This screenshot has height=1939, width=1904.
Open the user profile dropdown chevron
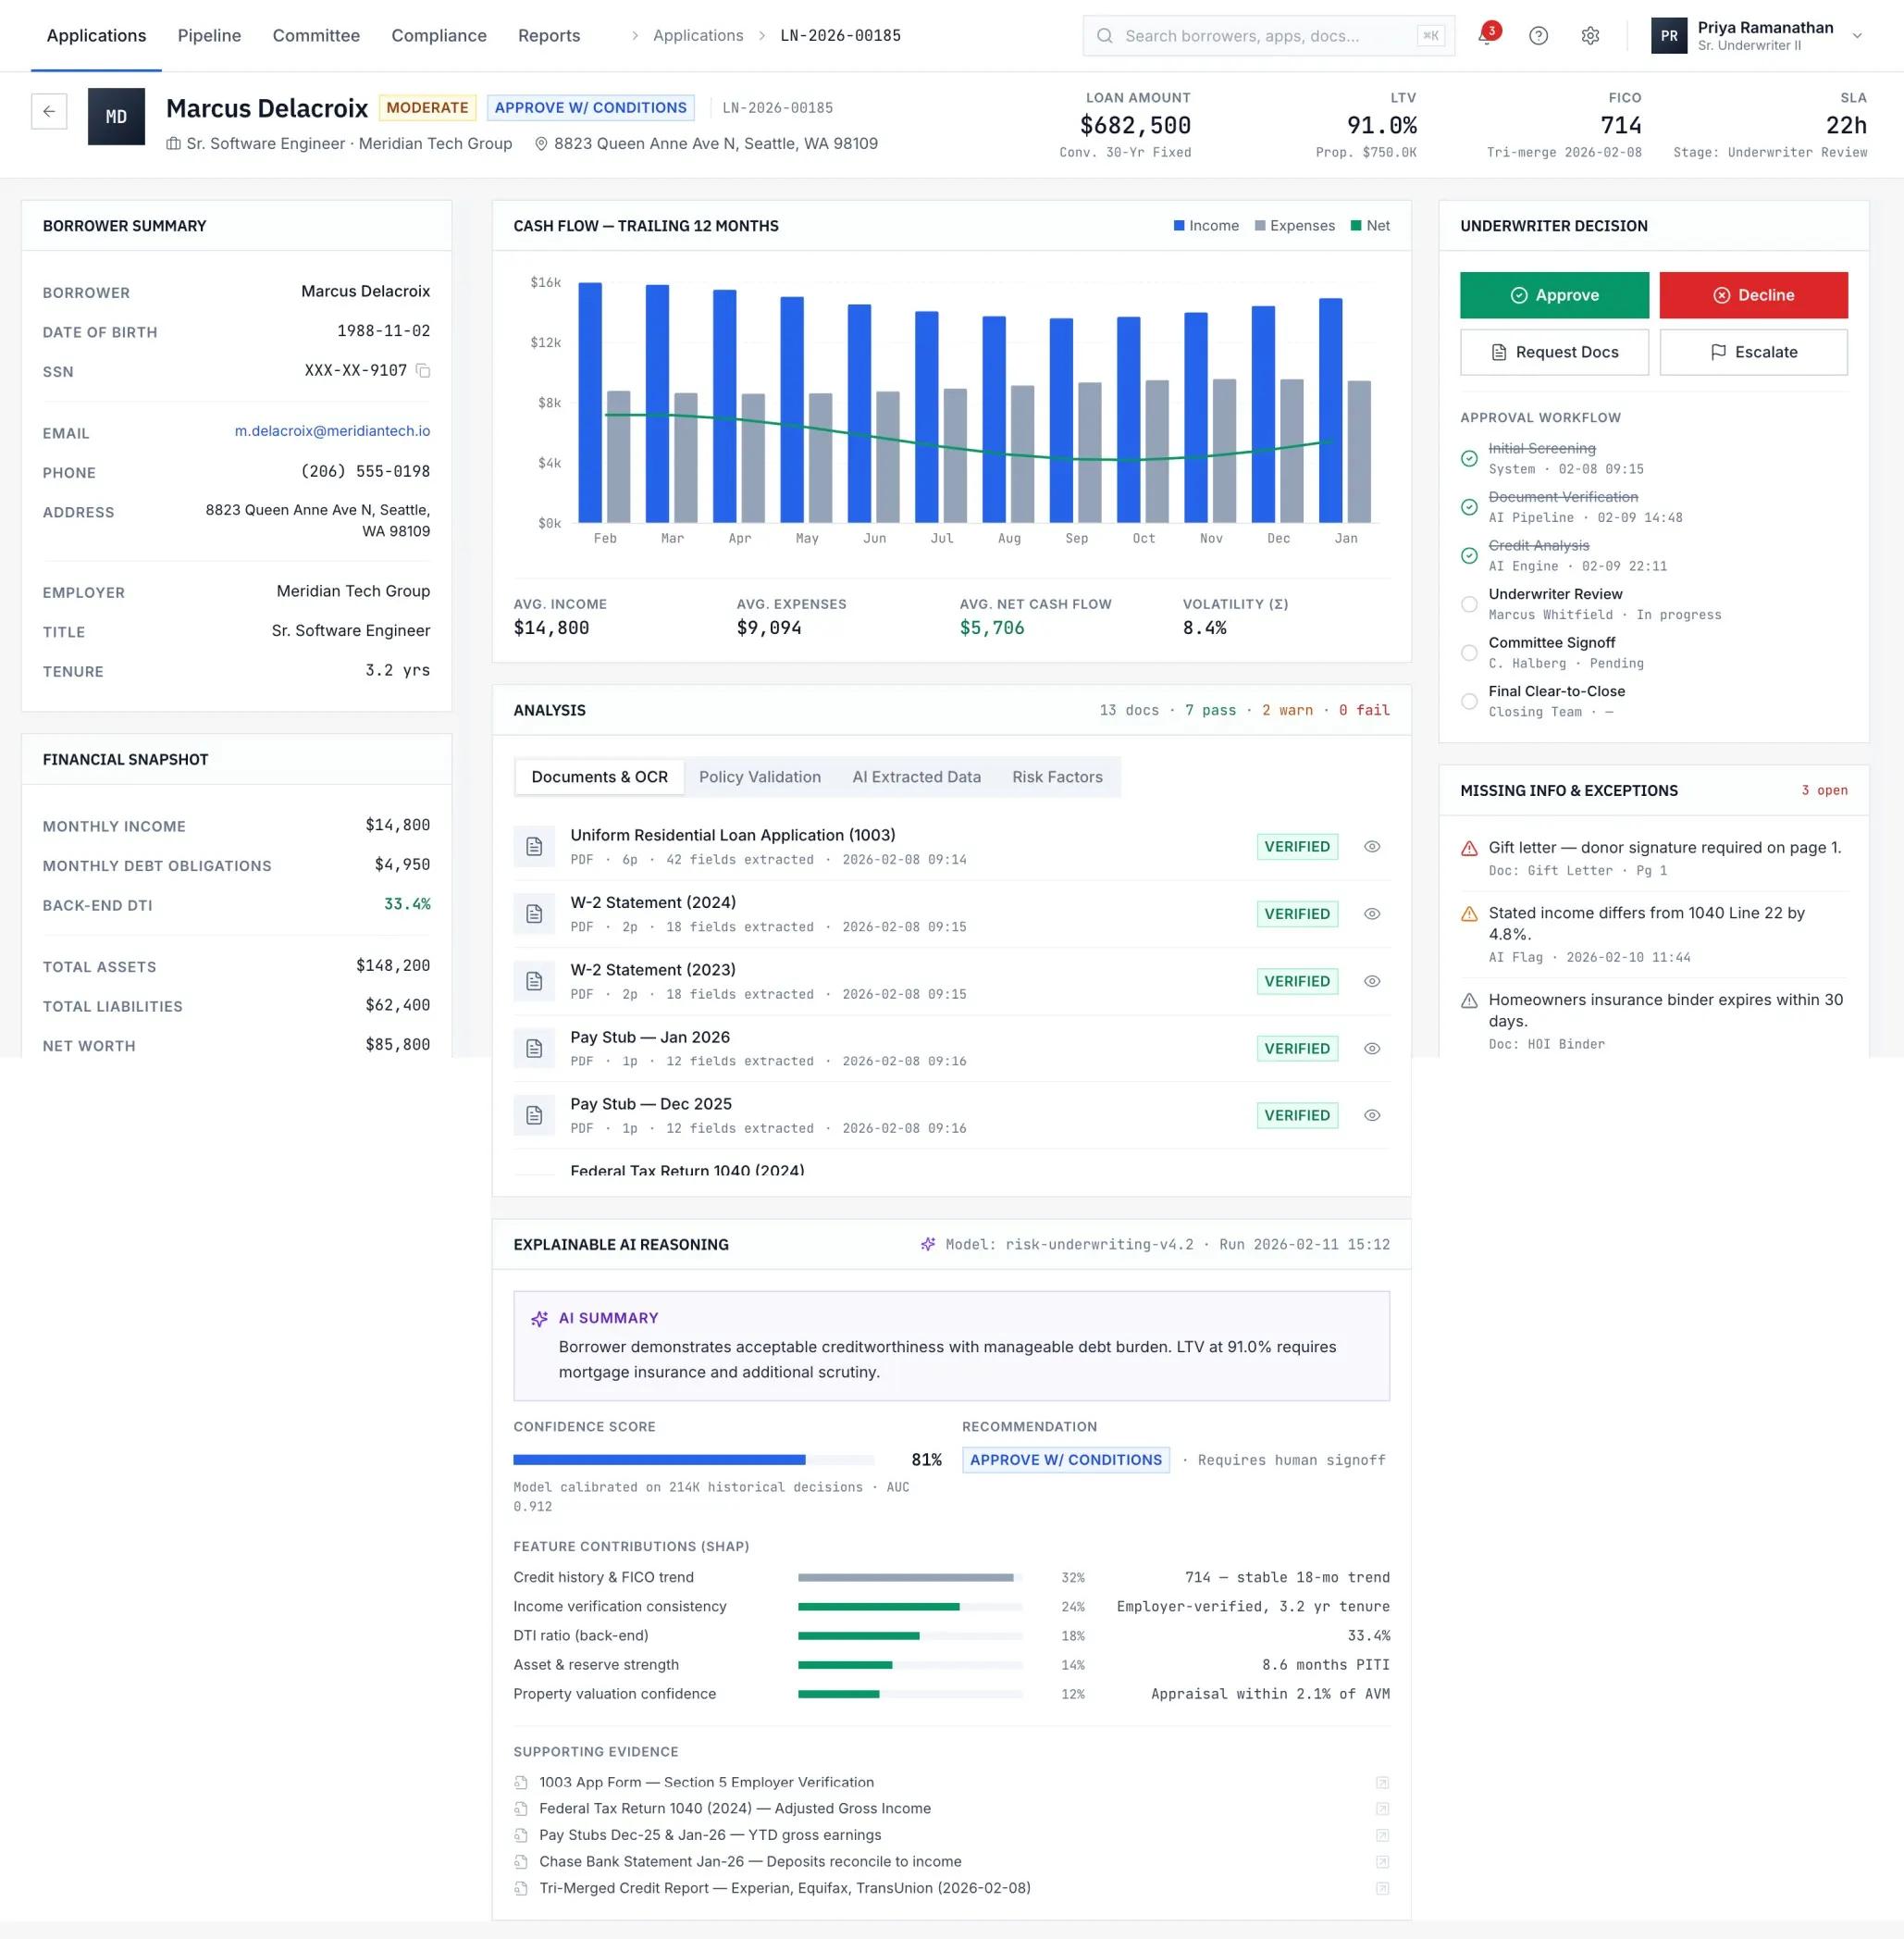(x=1857, y=36)
